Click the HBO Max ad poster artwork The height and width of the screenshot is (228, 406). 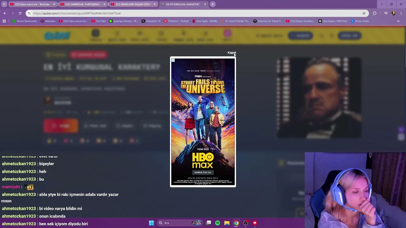tap(203, 122)
